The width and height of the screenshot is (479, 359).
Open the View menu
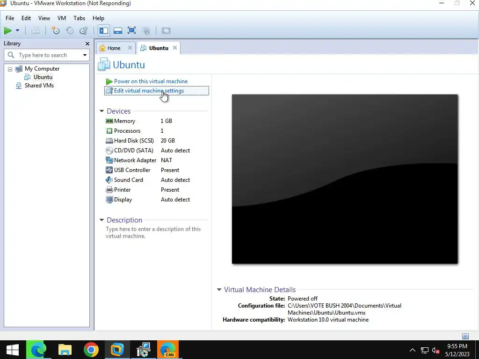44,18
